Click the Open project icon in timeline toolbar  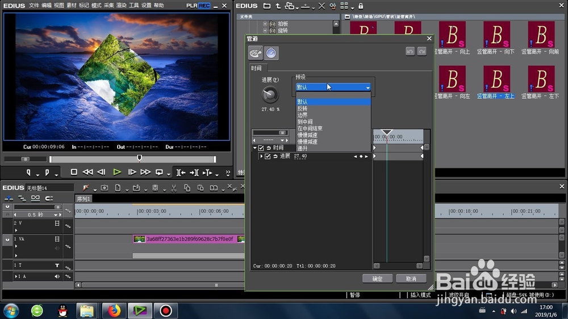click(136, 188)
